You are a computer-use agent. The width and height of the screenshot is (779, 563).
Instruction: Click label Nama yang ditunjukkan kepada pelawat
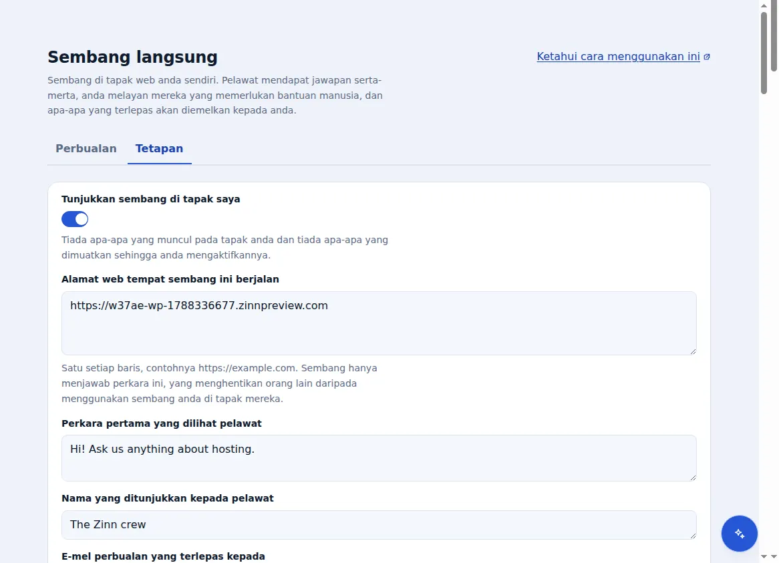[168, 498]
